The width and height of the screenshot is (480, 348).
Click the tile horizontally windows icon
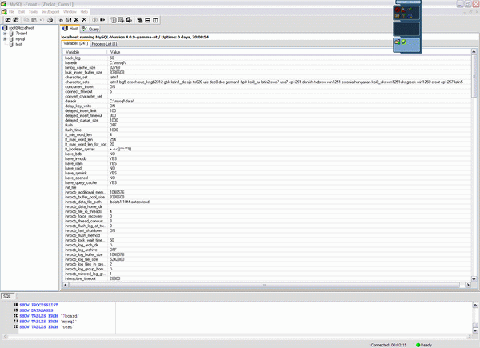(147, 20)
